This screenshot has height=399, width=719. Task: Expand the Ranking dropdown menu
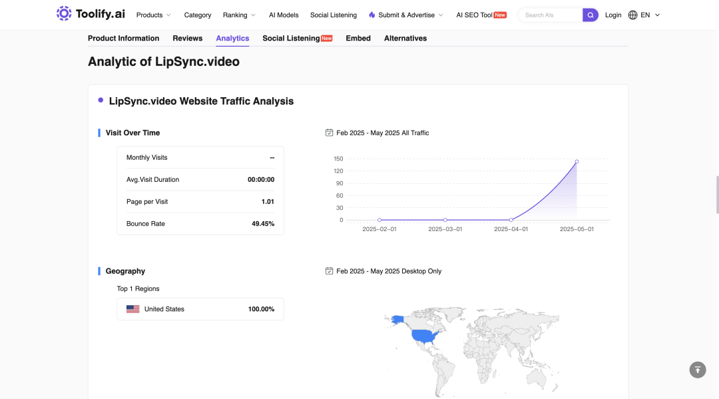(240, 15)
